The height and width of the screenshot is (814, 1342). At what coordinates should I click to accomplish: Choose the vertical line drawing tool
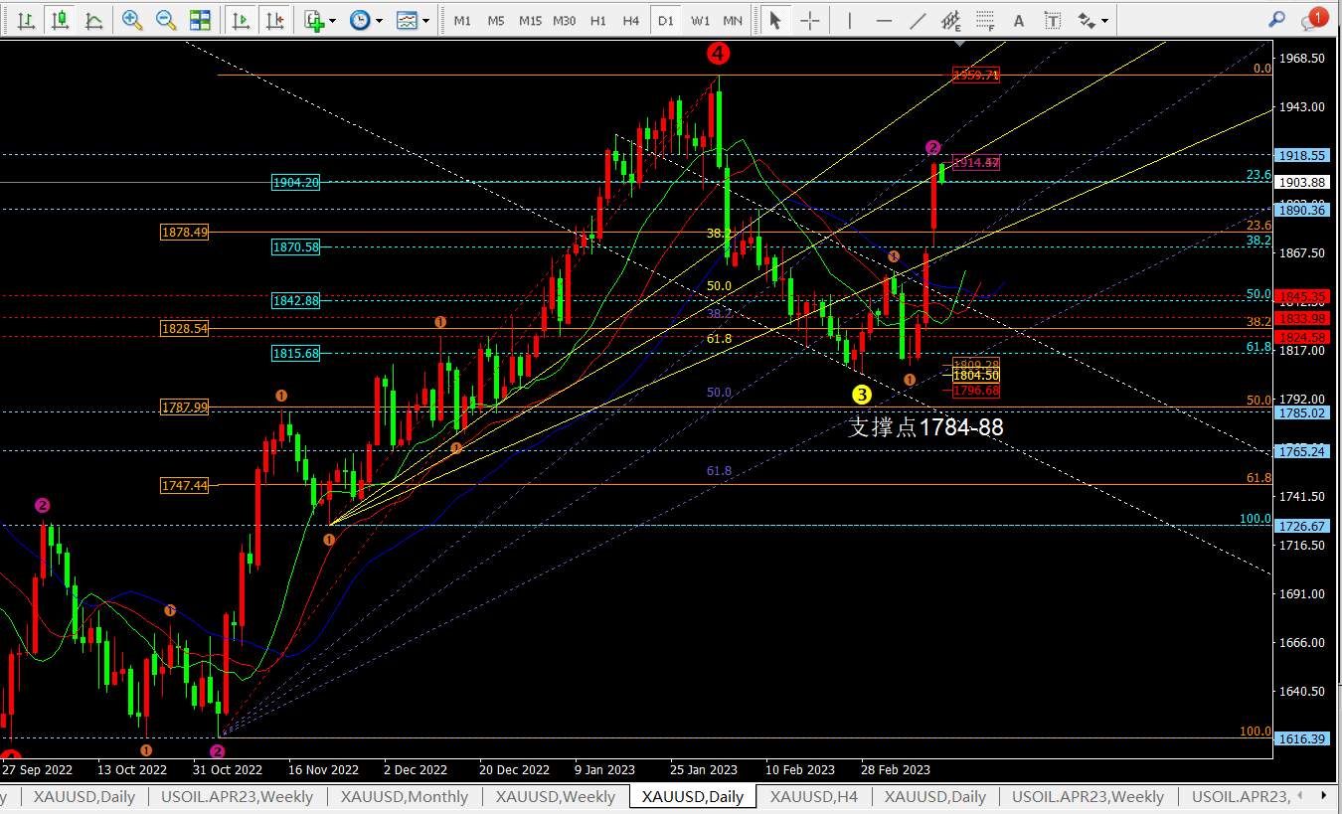[x=850, y=20]
